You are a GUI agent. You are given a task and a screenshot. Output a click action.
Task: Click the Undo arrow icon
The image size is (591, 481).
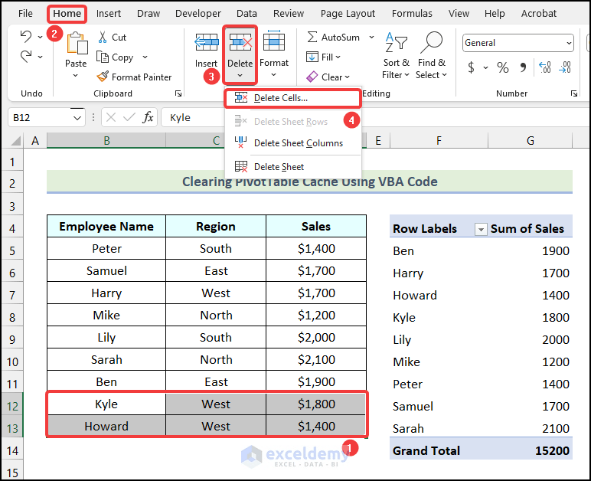[x=25, y=37]
